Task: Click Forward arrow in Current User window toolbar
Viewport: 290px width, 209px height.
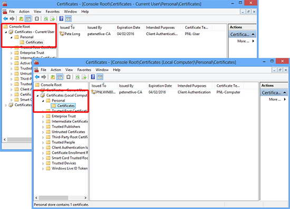Action: coord(12,18)
